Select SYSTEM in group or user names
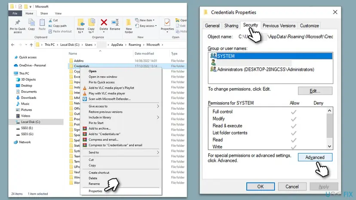This screenshot has width=356, height=200. (x=270, y=56)
